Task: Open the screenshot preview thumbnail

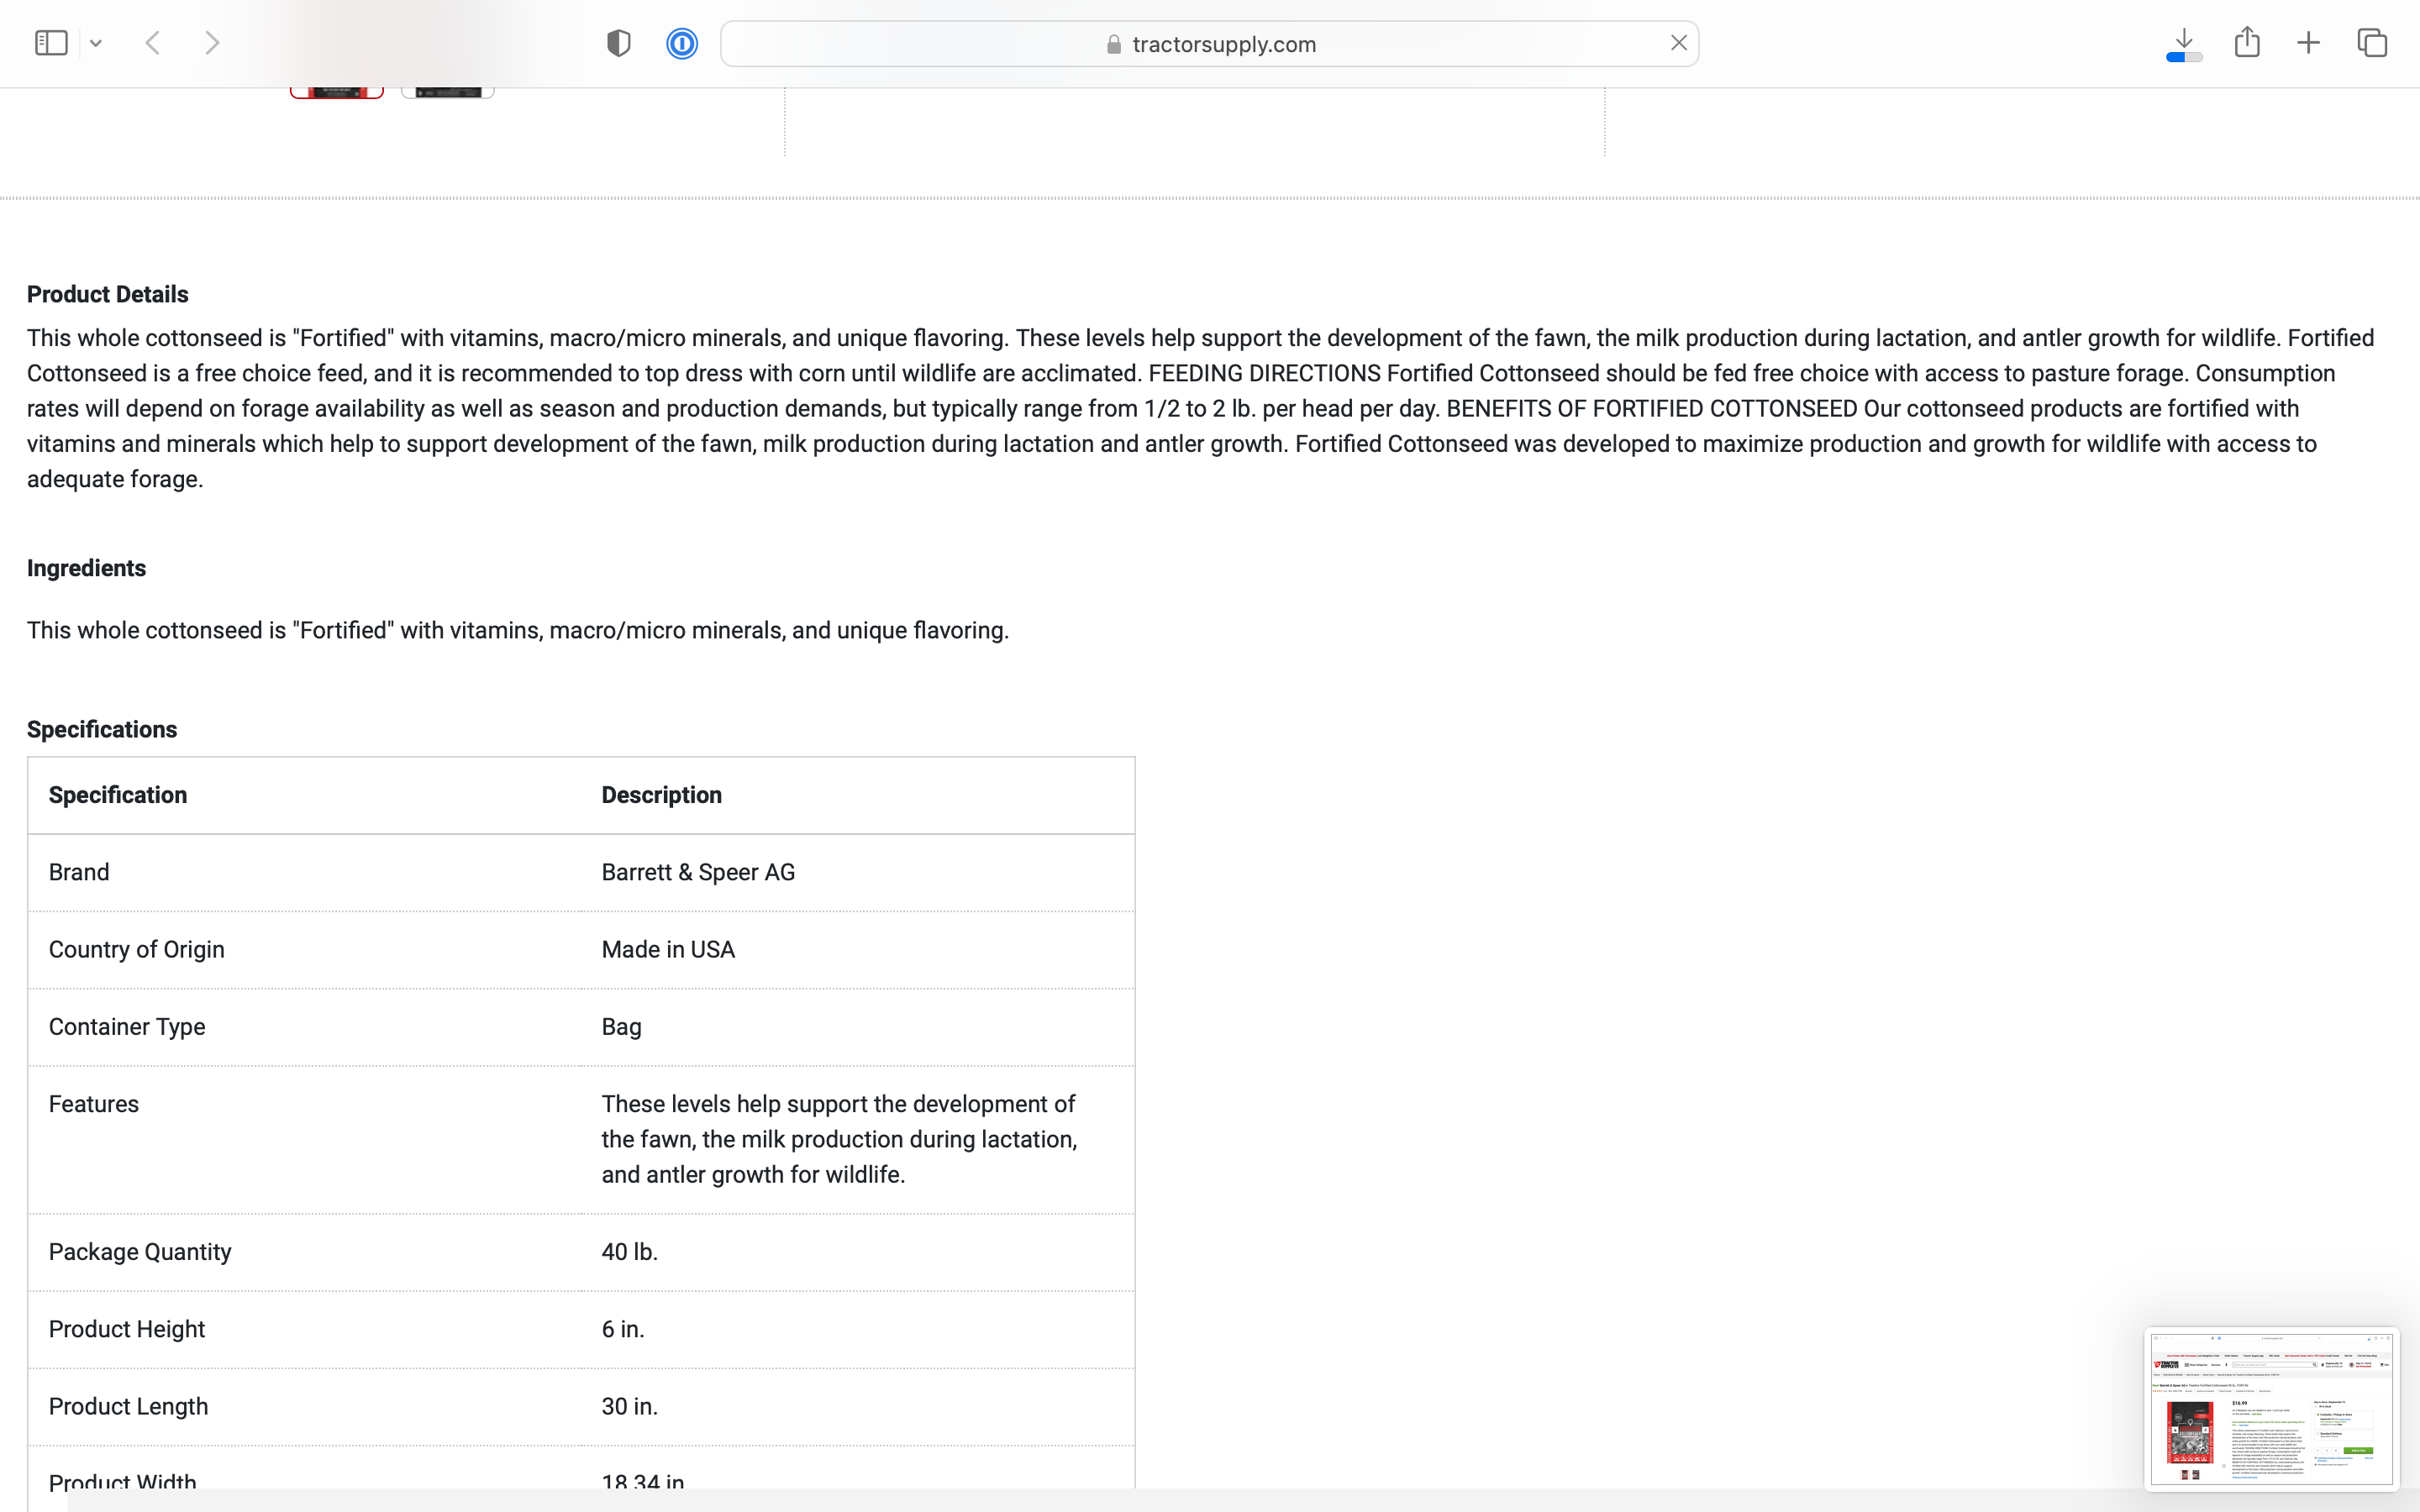Action: [2271, 1408]
